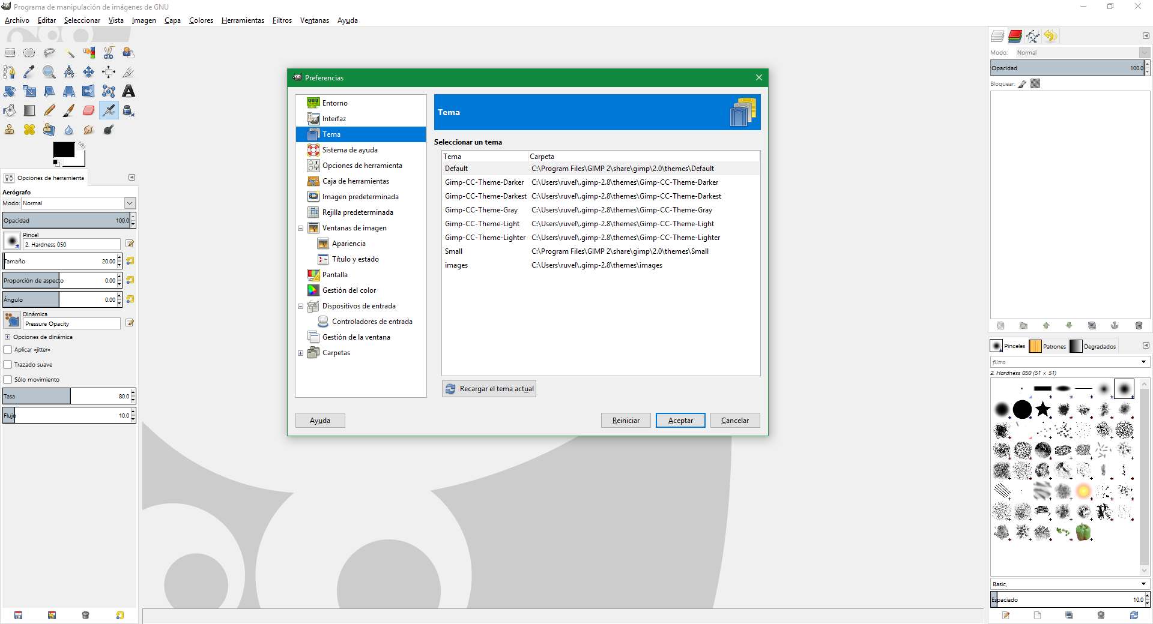Open the Colores menu
Viewport: 1153px width, 624px height.
click(x=201, y=20)
